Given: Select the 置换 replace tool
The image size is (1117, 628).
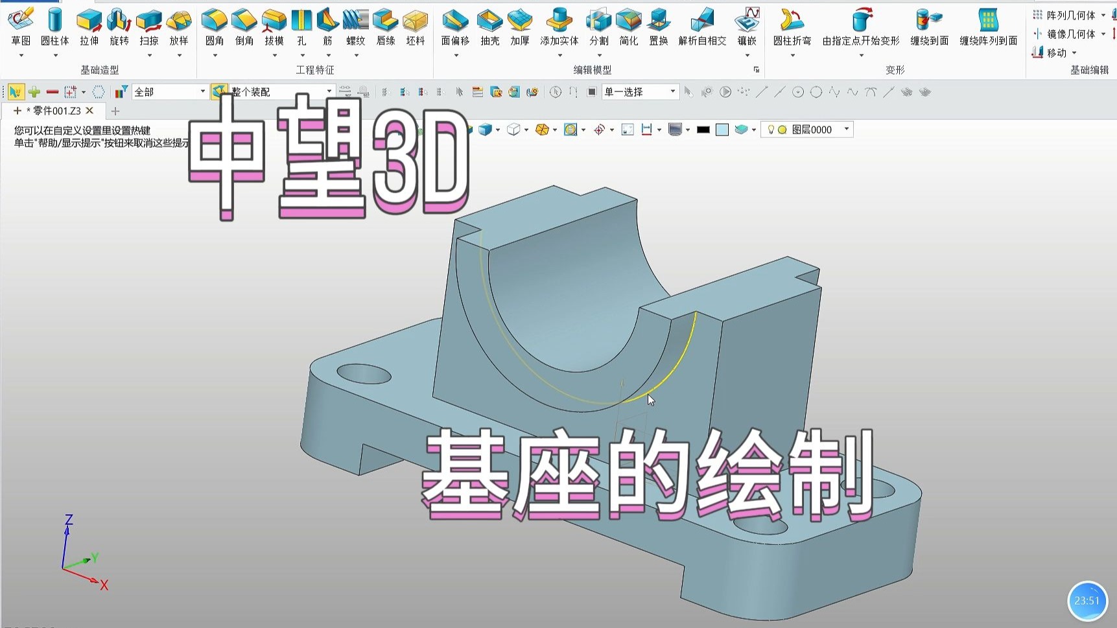Looking at the screenshot, I should point(658,28).
